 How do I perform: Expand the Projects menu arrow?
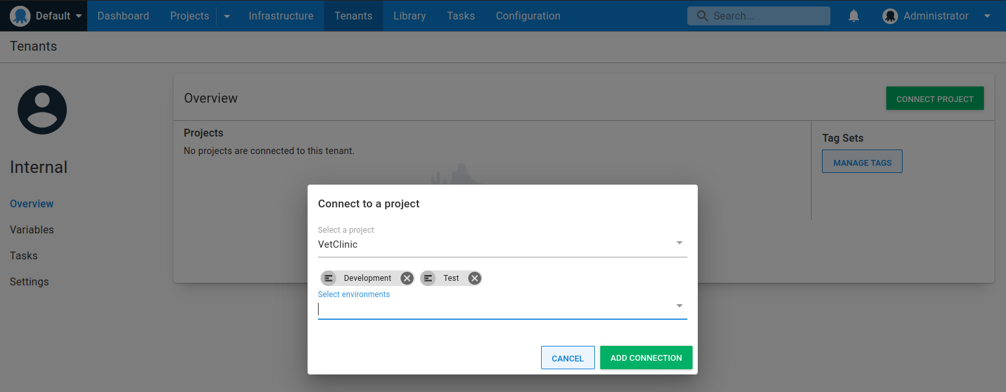(227, 16)
